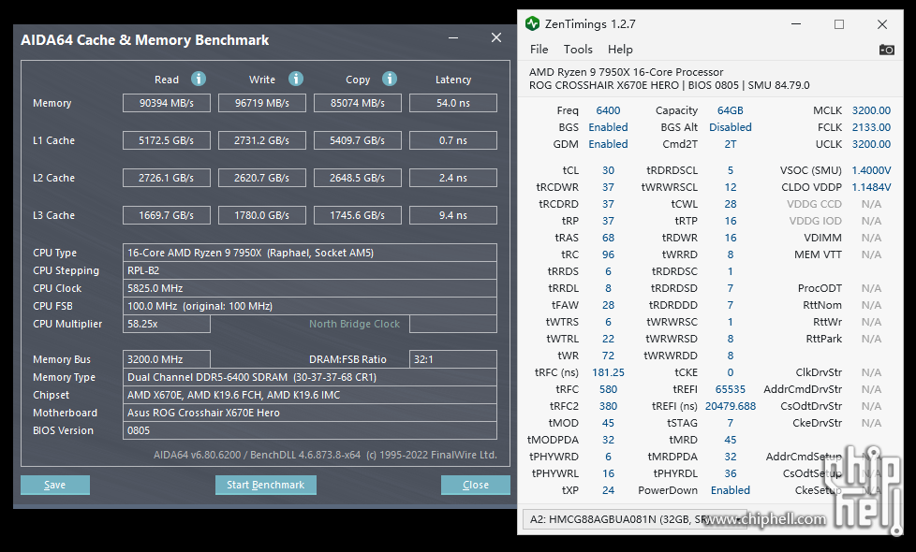
Task: Open the Help menu in ZenTimings
Action: click(620, 50)
